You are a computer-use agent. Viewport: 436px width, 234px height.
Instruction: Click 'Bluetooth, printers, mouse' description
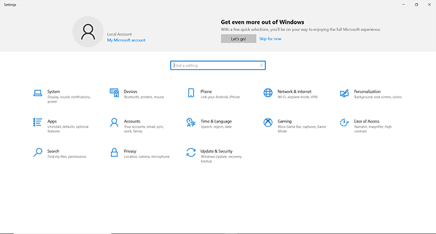pos(144,97)
